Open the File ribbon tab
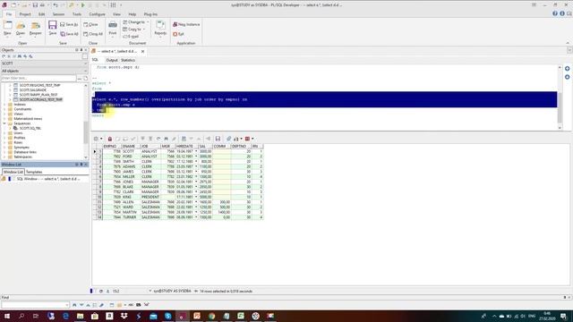 (x=9, y=14)
